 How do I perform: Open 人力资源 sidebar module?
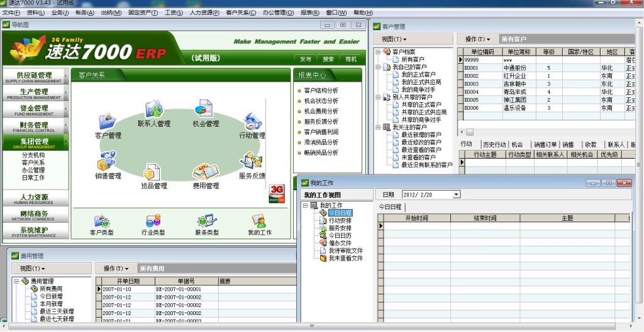[34, 199]
